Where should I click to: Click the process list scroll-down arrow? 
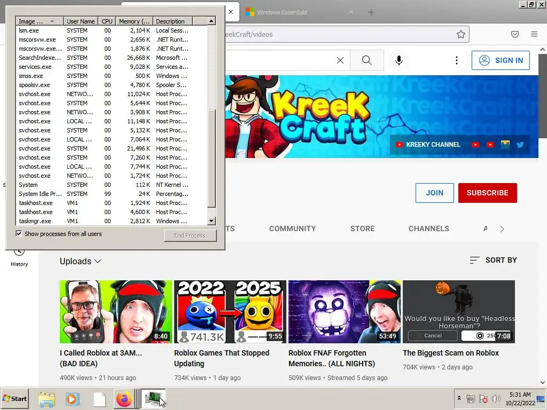pos(211,220)
